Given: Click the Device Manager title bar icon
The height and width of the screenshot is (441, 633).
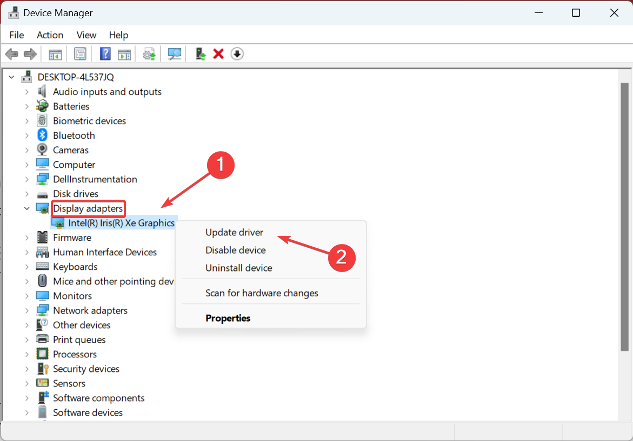Looking at the screenshot, I should (x=14, y=12).
